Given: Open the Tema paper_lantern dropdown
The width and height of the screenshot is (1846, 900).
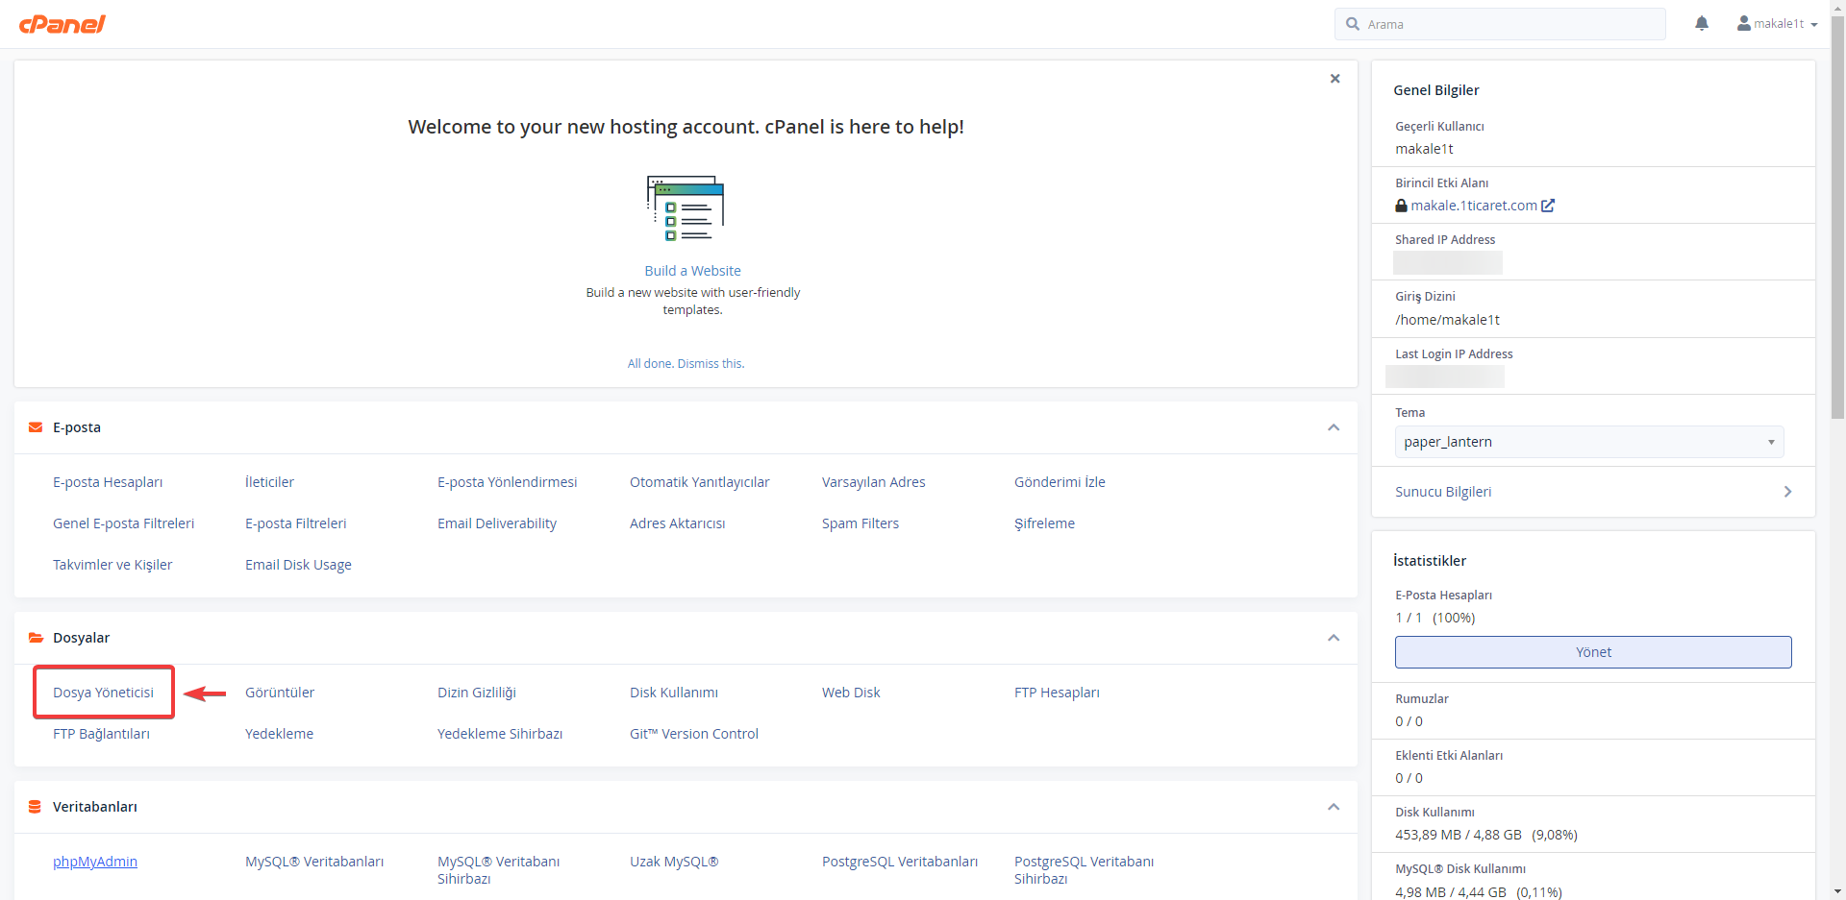Looking at the screenshot, I should click(1589, 442).
